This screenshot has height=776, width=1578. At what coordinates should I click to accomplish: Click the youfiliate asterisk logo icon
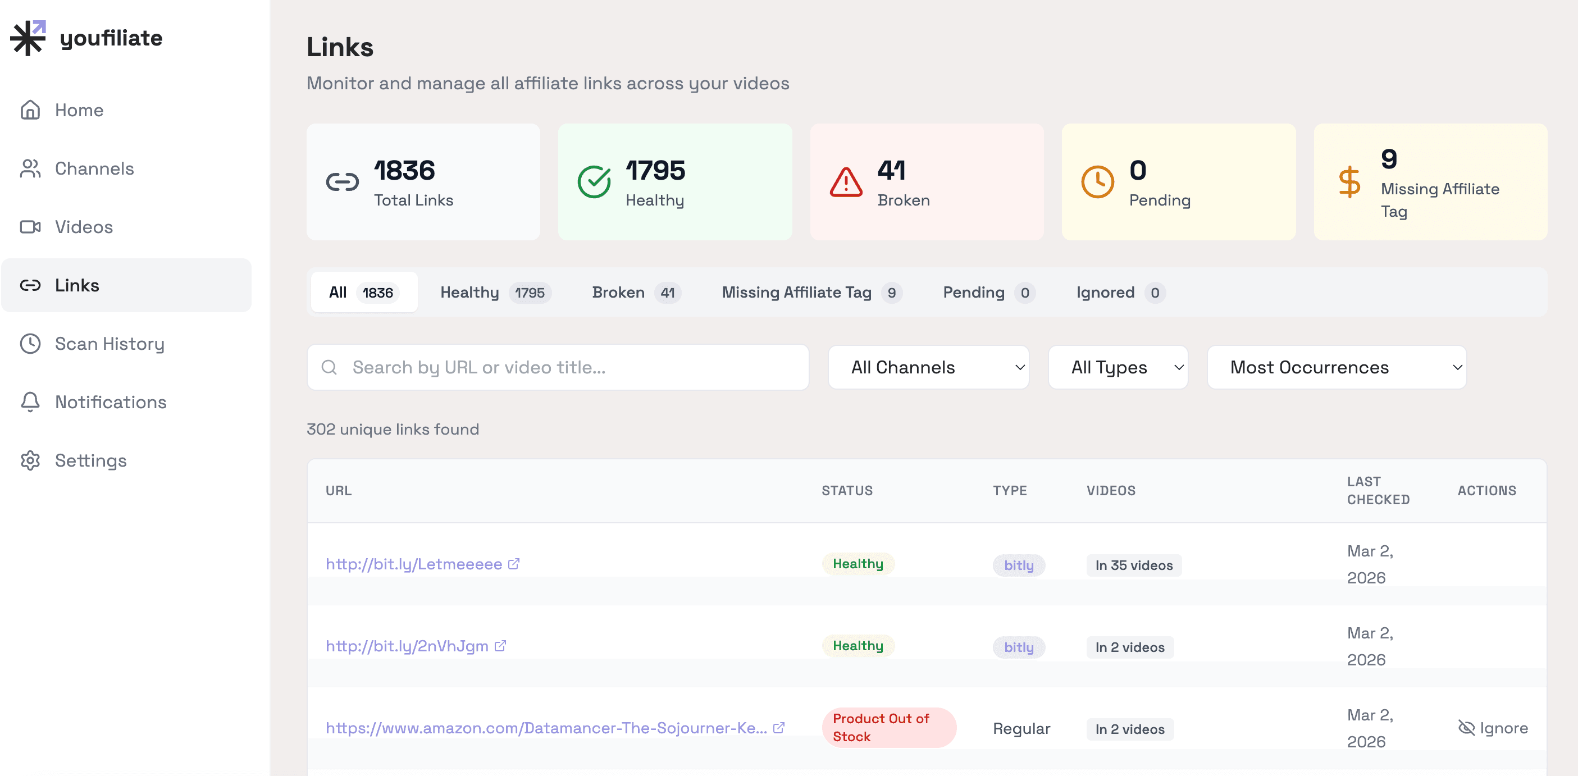tap(28, 38)
